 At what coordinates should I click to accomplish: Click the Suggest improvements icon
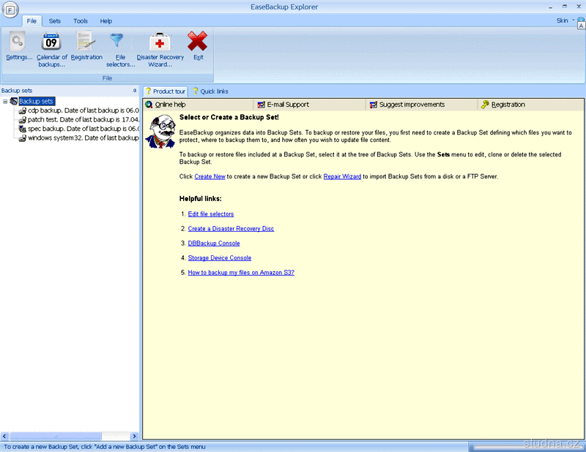tap(374, 105)
